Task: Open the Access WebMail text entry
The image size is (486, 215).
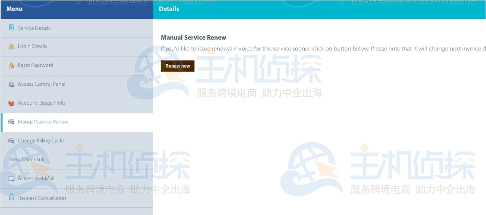Action: tap(36, 179)
